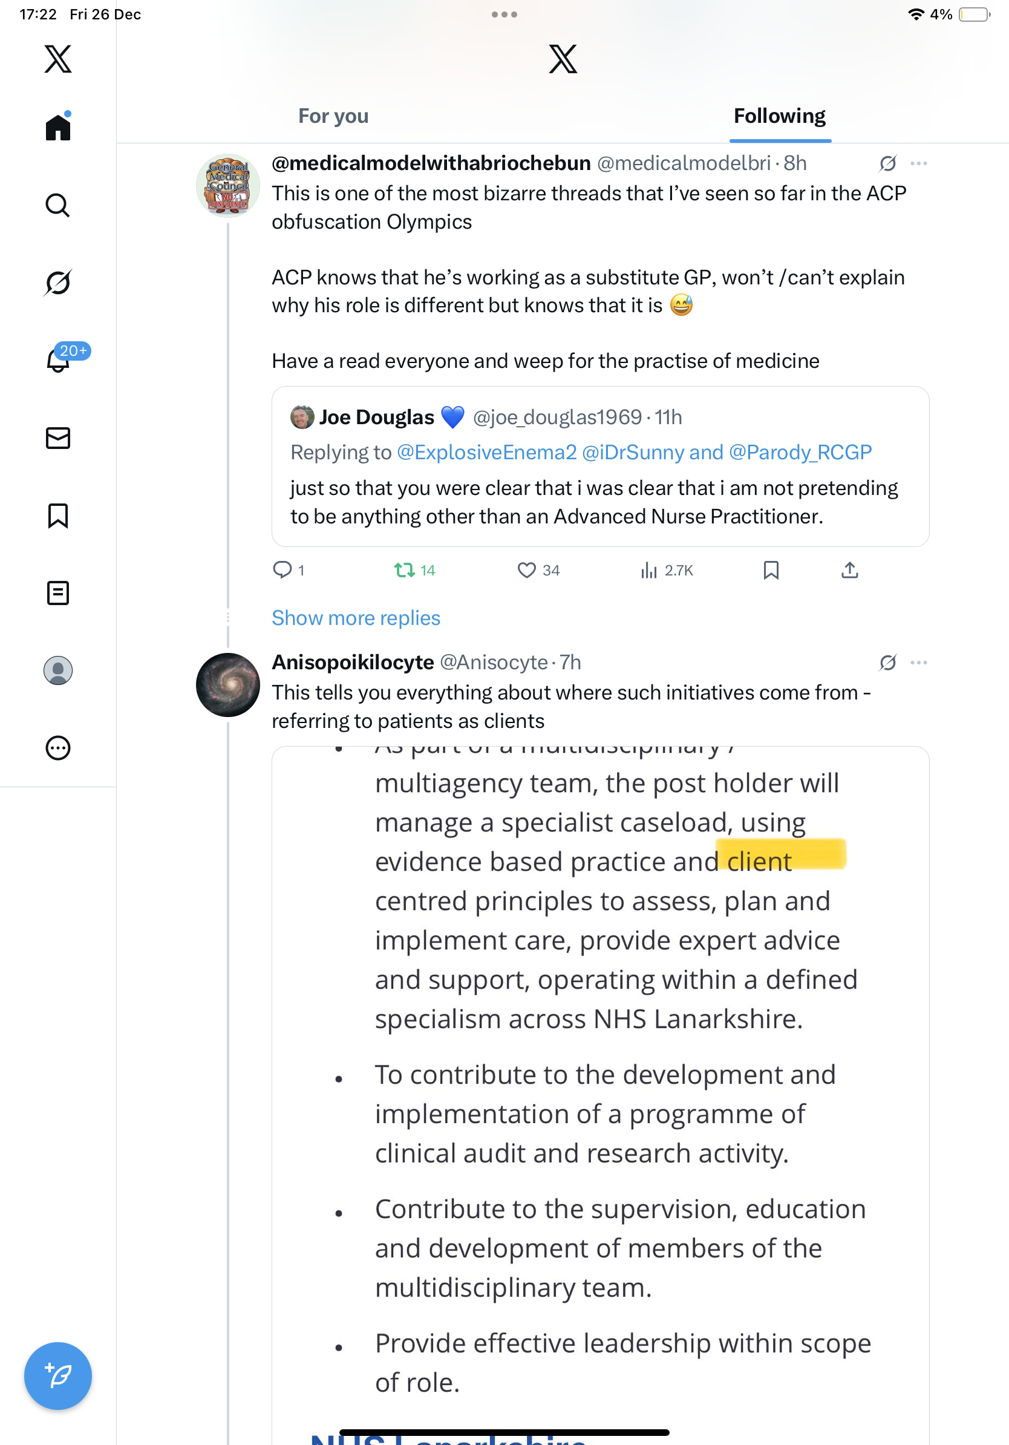Viewport: 1009px width, 1445px height.
Task: Tap the compose new post button
Action: point(58,1376)
